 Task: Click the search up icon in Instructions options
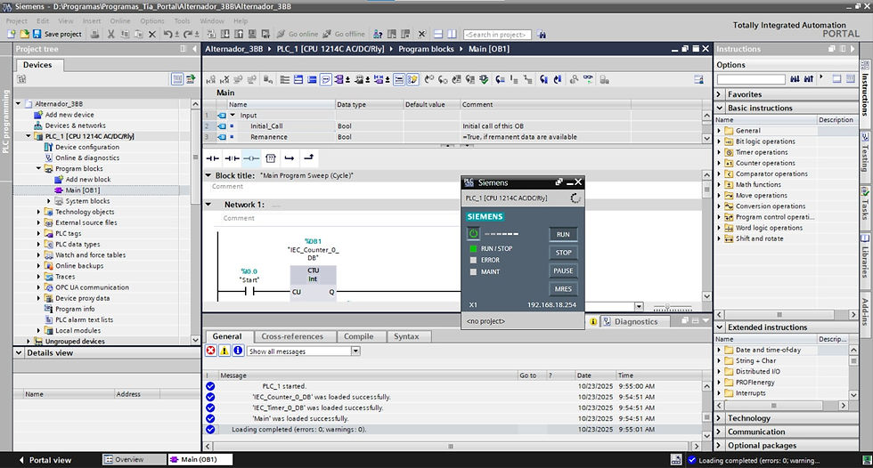click(x=809, y=79)
